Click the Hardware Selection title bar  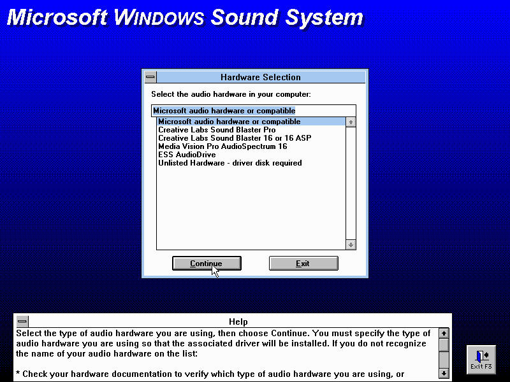pyautogui.click(x=261, y=77)
